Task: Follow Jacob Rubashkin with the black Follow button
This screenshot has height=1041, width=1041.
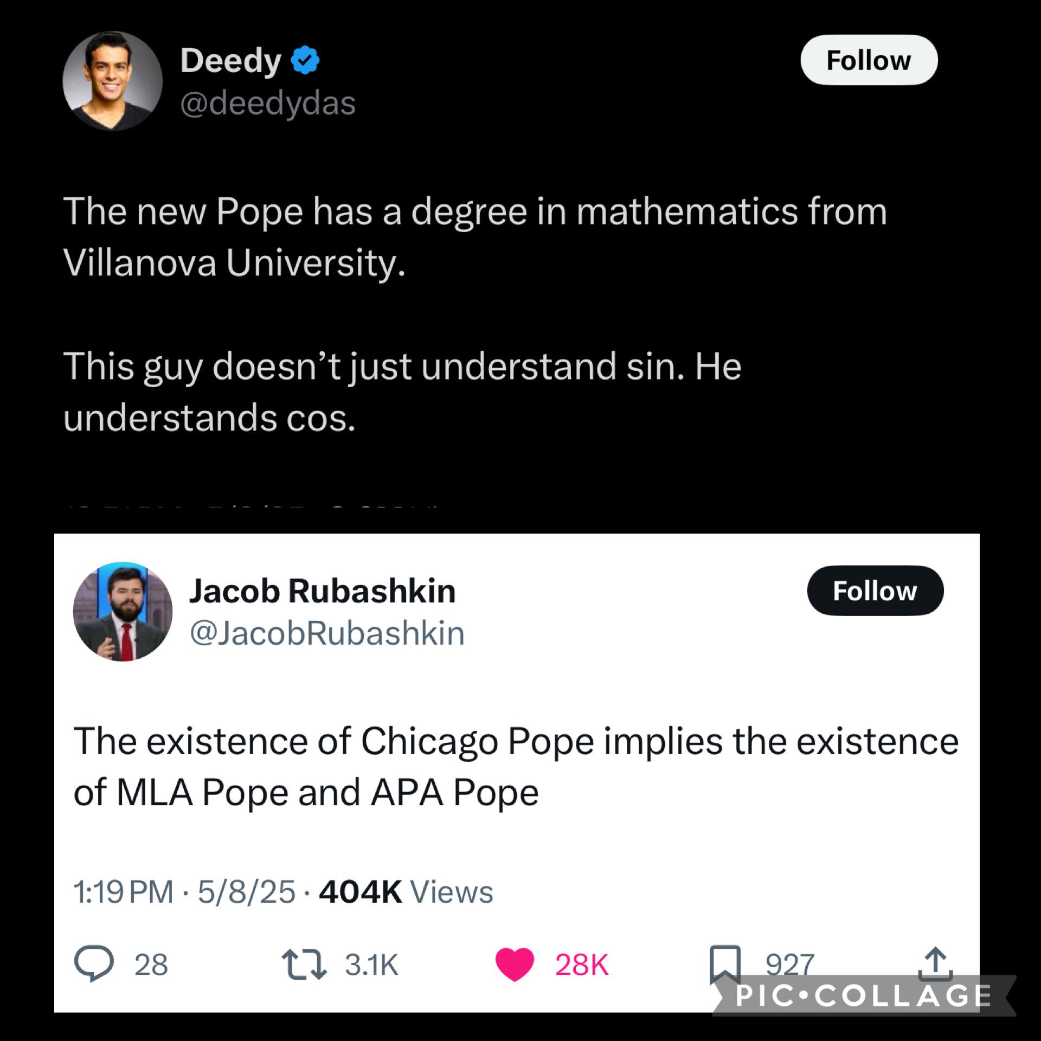Action: coord(875,590)
